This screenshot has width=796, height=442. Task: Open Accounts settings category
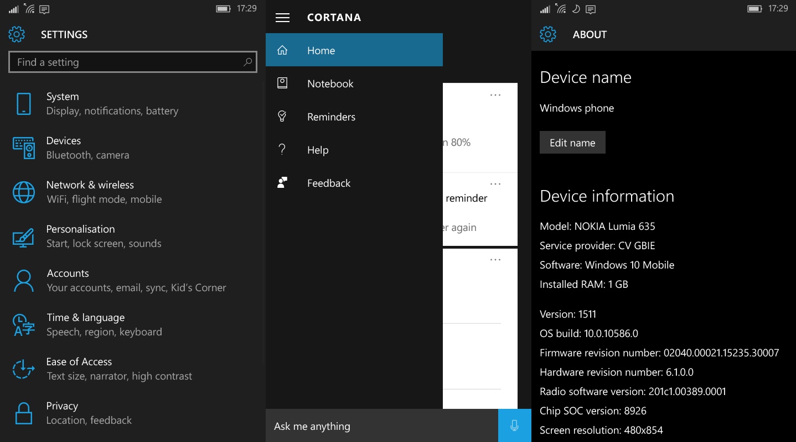pos(133,281)
